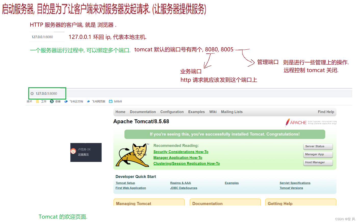
Task: Click the Getting Help panel heading
Action: (280, 203)
